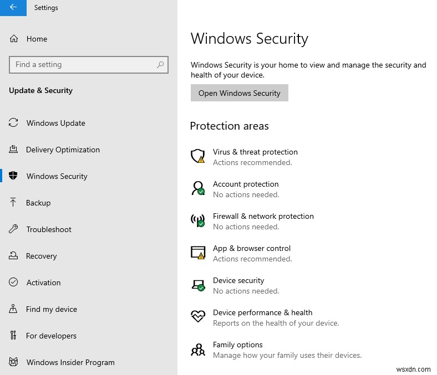Click the Home house icon
The image size is (437, 375).
[x=14, y=39]
